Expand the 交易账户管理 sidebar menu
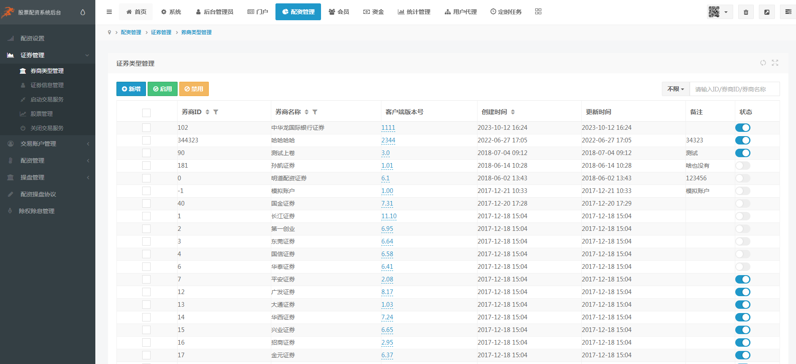The height and width of the screenshot is (364, 796). [48, 144]
